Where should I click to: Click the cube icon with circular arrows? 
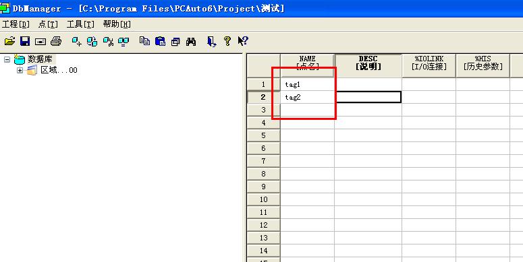[92, 41]
